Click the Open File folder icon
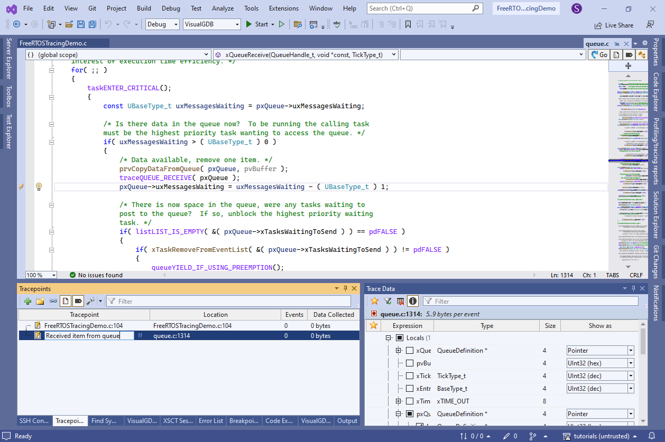The width and height of the screenshot is (665, 442). click(69, 24)
